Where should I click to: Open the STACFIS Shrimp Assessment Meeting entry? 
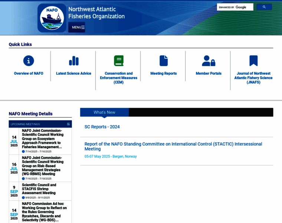tap(39, 189)
